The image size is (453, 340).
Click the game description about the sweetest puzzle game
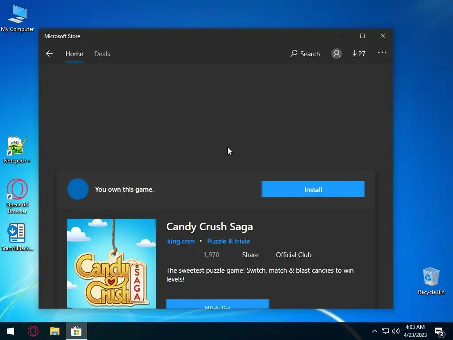point(260,274)
